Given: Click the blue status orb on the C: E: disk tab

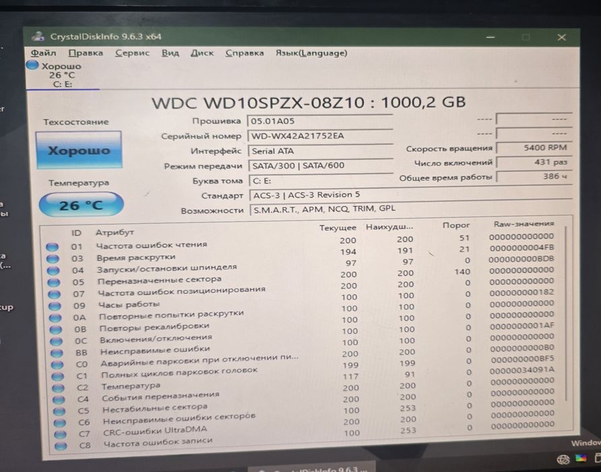Looking at the screenshot, I should 32,65.
